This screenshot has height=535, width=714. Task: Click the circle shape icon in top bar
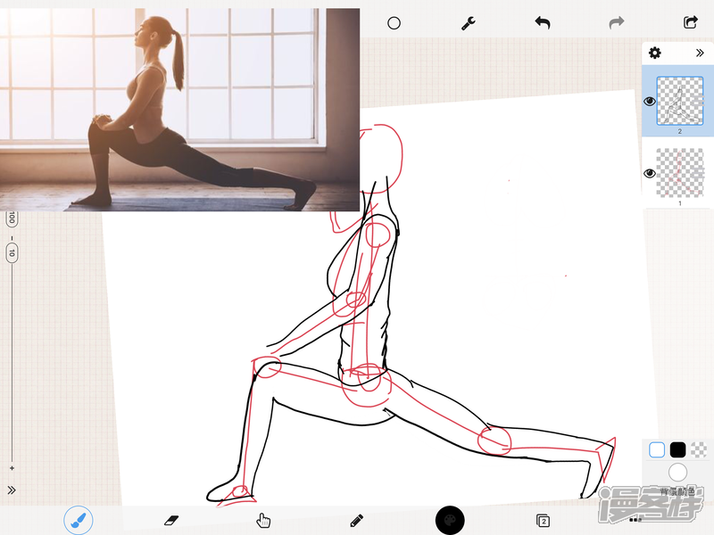click(394, 23)
